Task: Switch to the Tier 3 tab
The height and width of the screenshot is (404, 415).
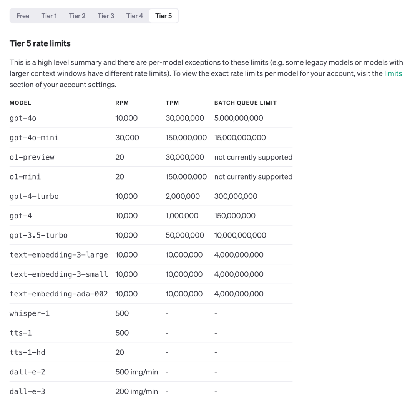Action: tap(106, 16)
